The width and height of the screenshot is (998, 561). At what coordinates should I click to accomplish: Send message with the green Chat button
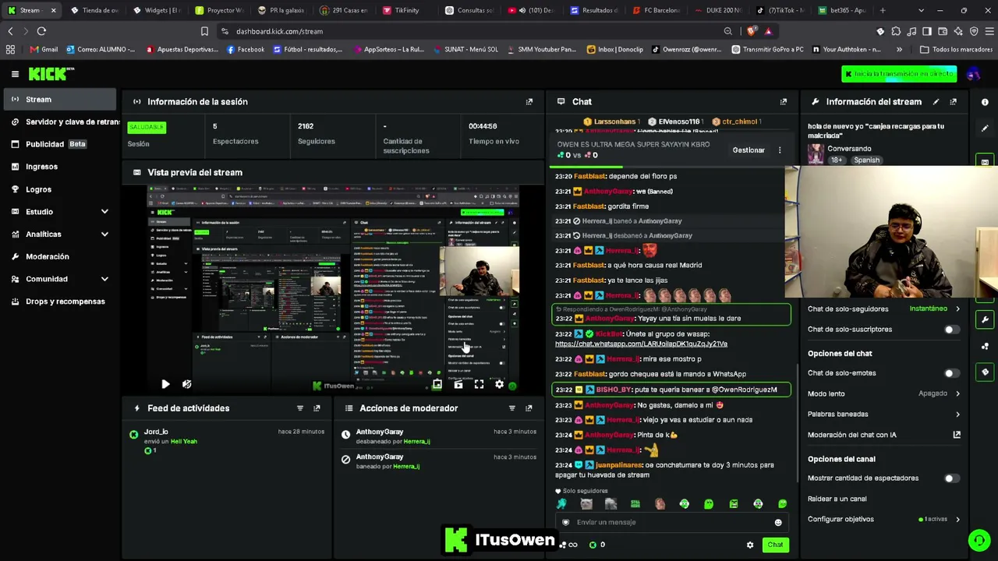pos(775,545)
